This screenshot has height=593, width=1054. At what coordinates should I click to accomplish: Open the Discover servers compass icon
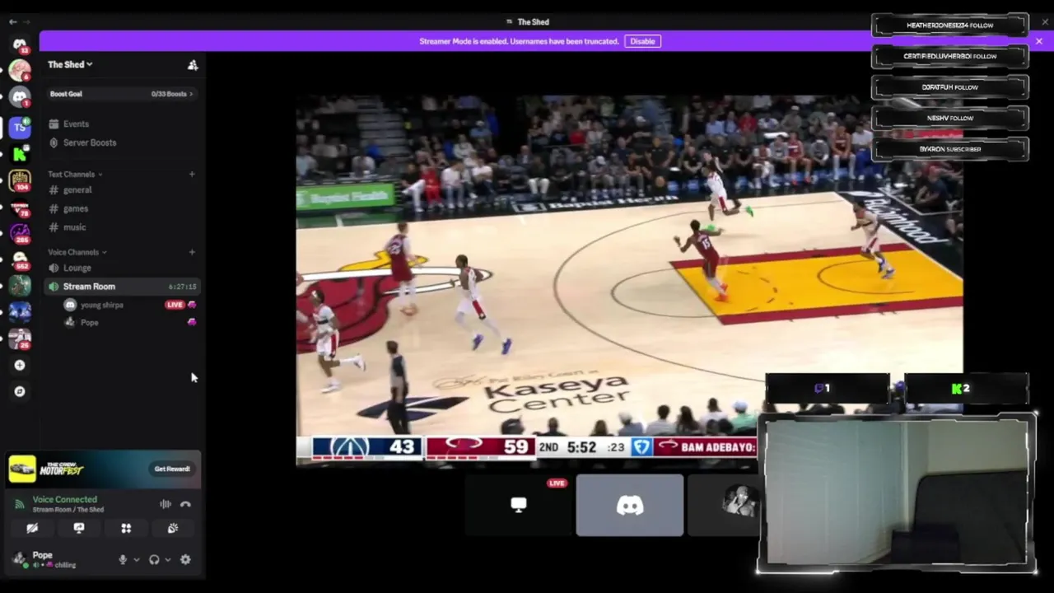(20, 391)
